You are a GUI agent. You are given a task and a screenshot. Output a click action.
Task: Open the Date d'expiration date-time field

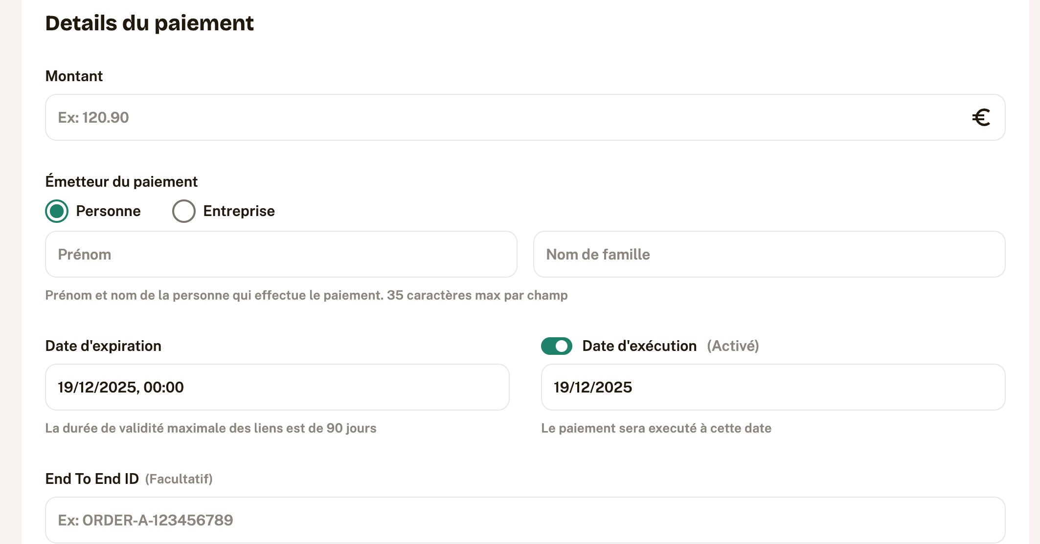pyautogui.click(x=277, y=388)
